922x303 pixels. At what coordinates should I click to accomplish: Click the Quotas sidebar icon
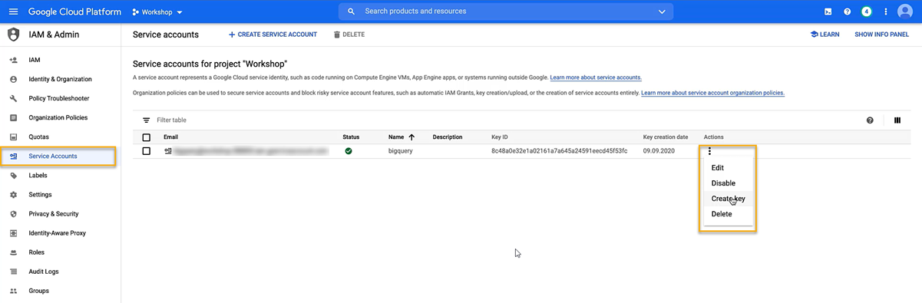pyautogui.click(x=13, y=137)
